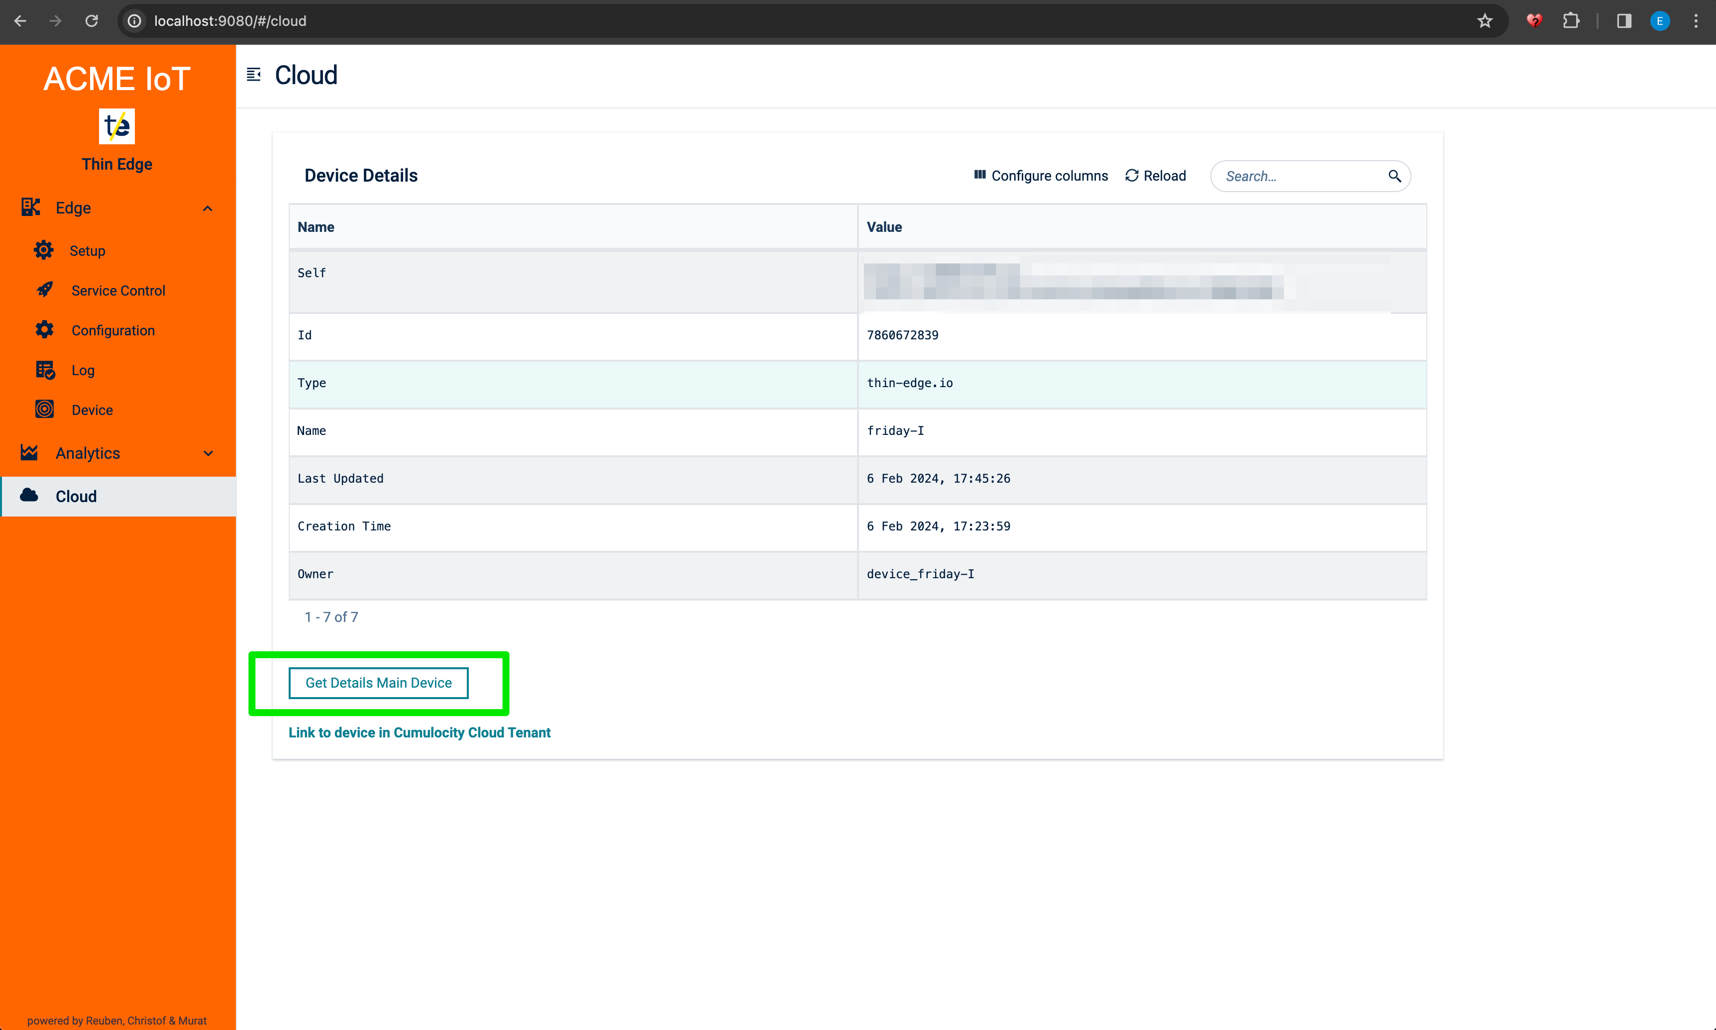Image resolution: width=1716 pixels, height=1030 pixels.
Task: Click the Device target icon
Action: pyautogui.click(x=45, y=410)
